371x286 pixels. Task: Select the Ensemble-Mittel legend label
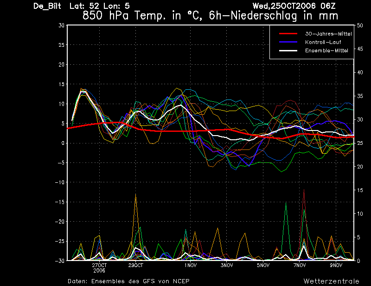click(326, 50)
